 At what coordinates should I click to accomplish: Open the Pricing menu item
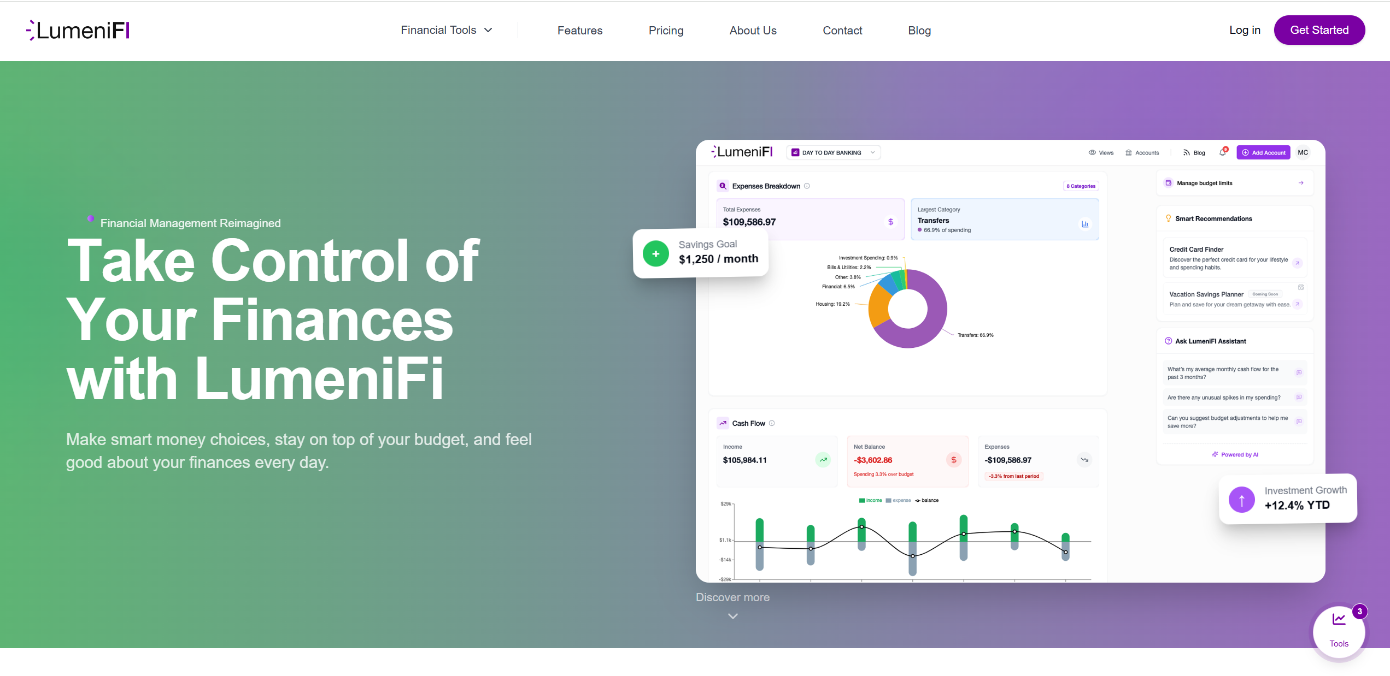tap(666, 31)
